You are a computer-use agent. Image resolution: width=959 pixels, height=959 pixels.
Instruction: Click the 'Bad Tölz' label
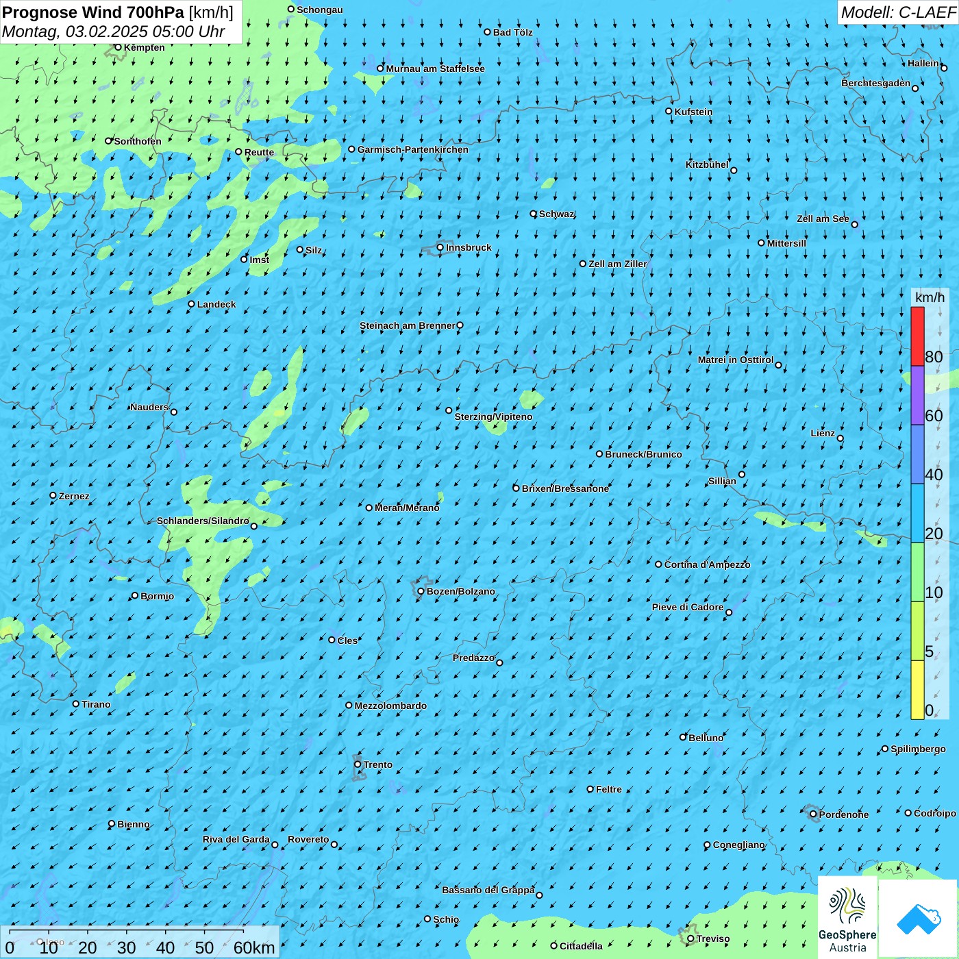[513, 32]
